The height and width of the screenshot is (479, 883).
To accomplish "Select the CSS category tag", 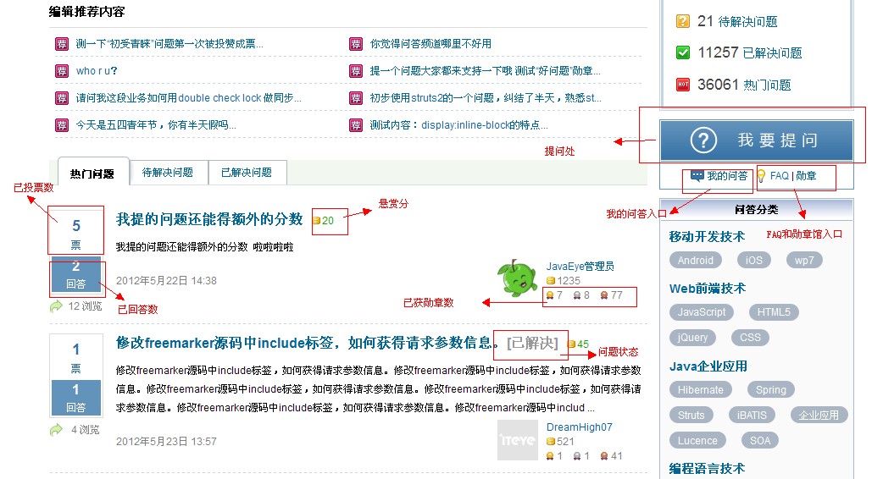I will click(750, 338).
